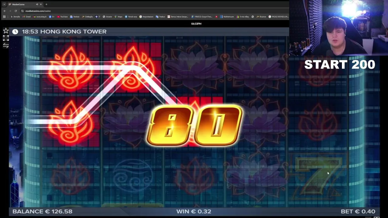Open the IT bookmark

click(x=98, y=17)
